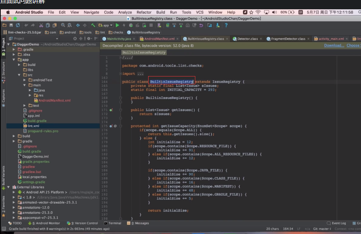Open the Messages tool window button
Image resolution: width=361 pixels, height=234 pixels.
pos(138,223)
